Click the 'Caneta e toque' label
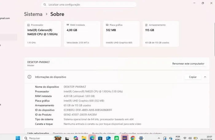Viewport: 215px width, 140px height. [x=44, y=124]
